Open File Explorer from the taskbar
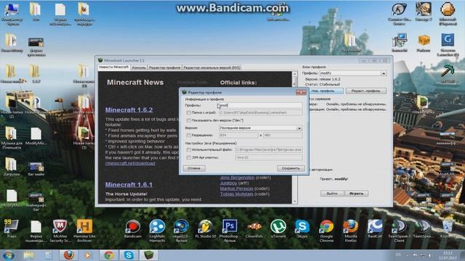The height and width of the screenshot is (261, 465). (x=29, y=255)
